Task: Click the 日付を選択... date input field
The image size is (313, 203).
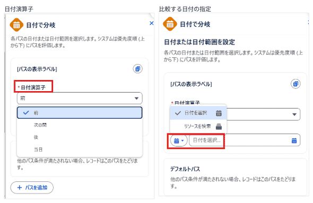Action: [245, 140]
